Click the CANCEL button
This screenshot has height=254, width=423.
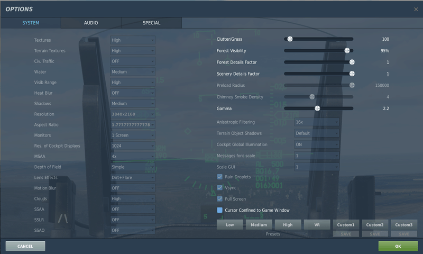[25, 246]
